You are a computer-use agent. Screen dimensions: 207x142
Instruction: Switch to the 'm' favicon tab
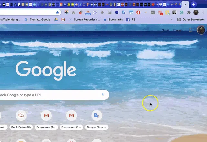pyautogui.click(x=65, y=5)
